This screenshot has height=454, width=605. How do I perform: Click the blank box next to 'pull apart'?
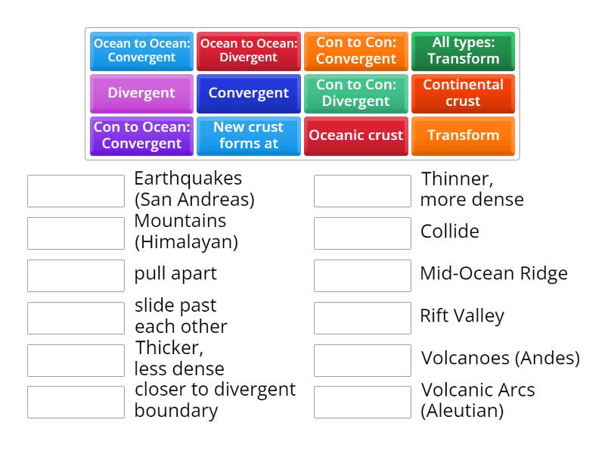click(x=76, y=275)
